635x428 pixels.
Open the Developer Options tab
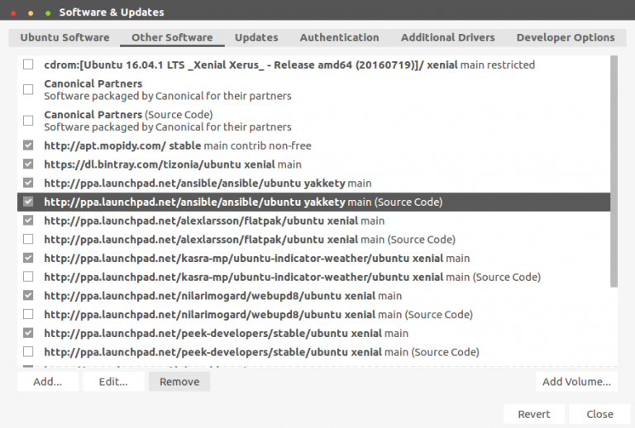click(566, 37)
